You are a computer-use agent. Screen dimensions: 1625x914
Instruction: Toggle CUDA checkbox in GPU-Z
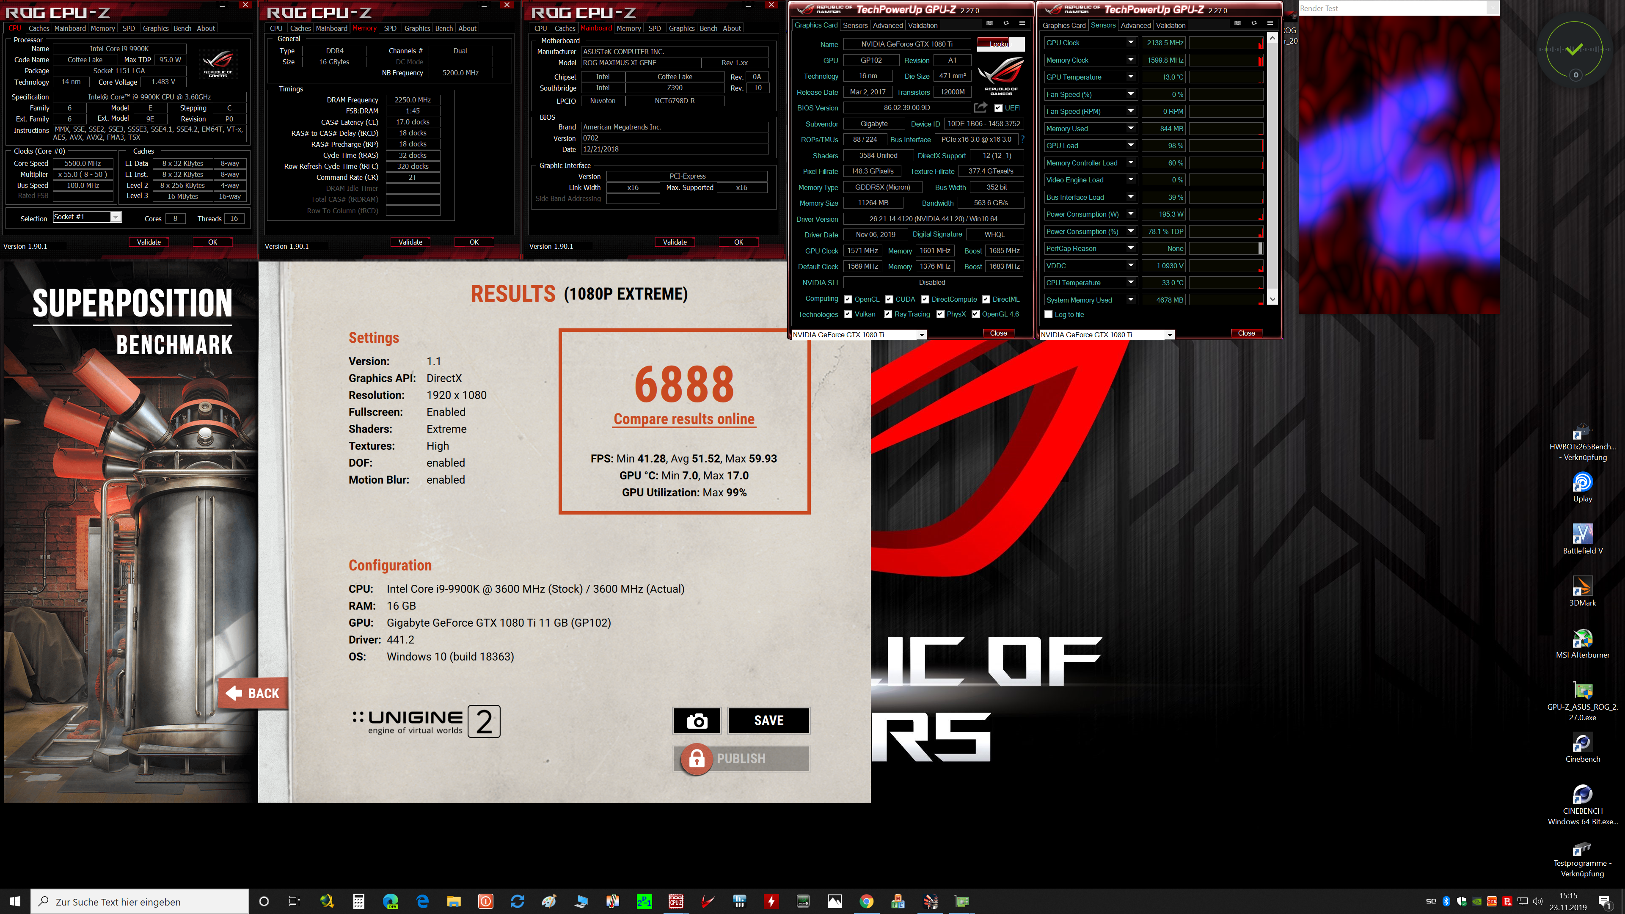tap(889, 299)
